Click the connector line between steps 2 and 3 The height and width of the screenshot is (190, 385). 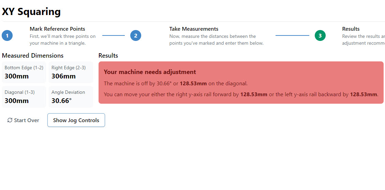pos(292,35)
